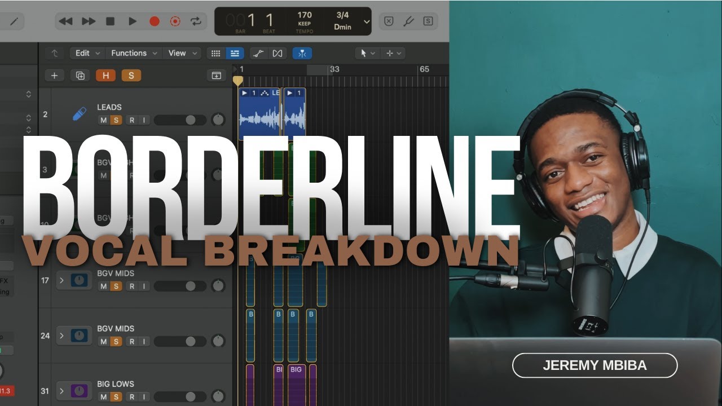
Task: Solo track 17 BGV MIDS
Action: pos(116,286)
